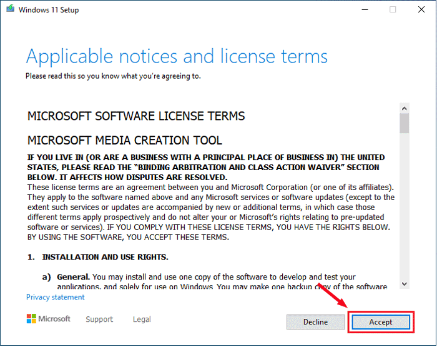Click the license scrollbar up arrow

[x=405, y=109]
